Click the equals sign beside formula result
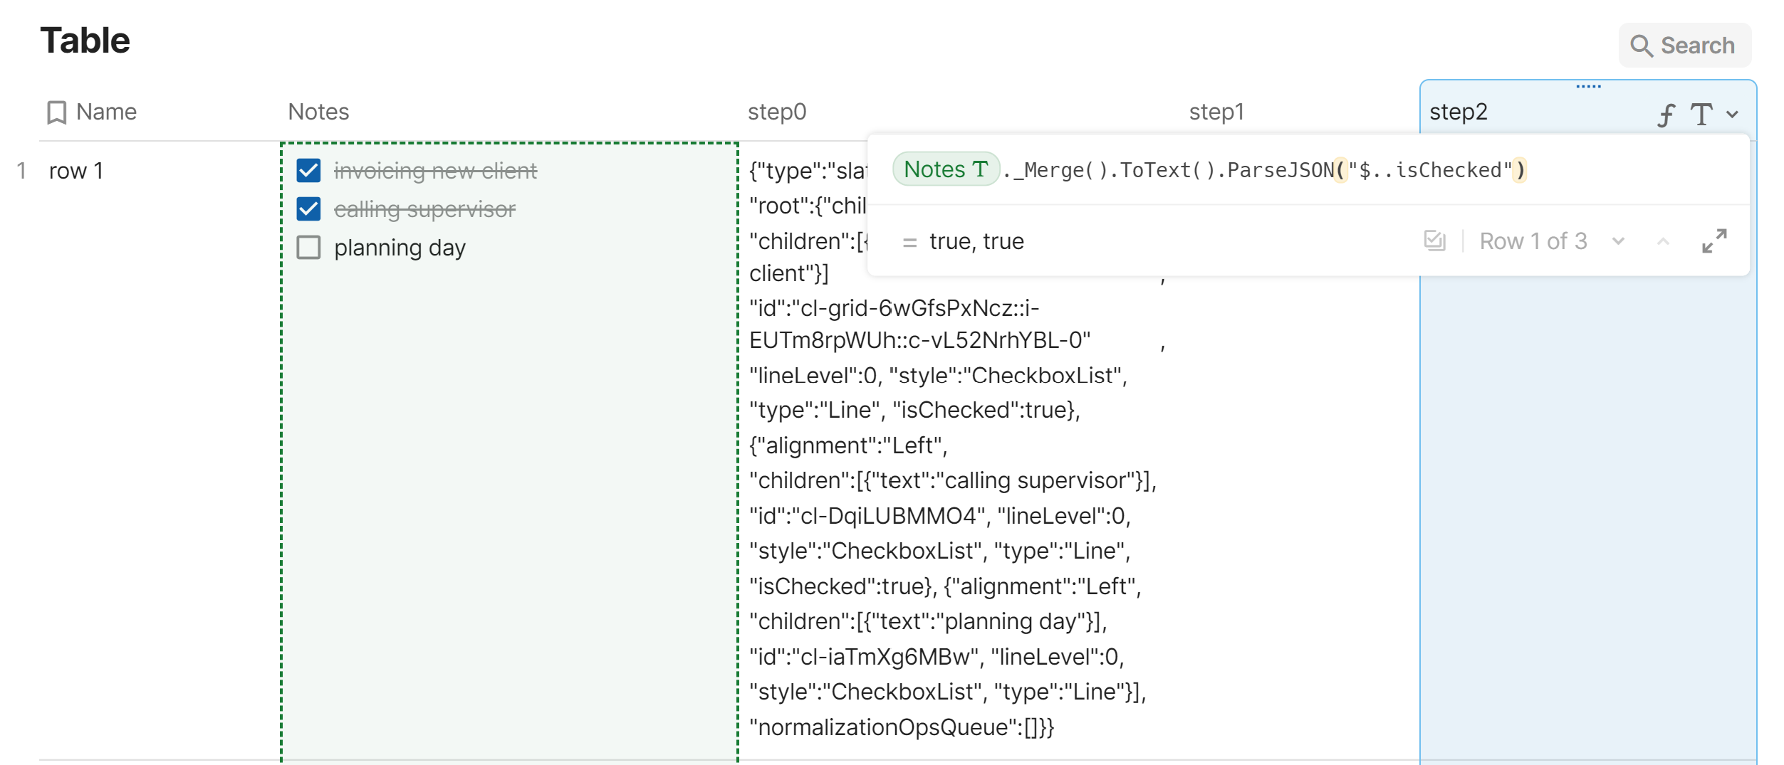The image size is (1784, 765). click(909, 243)
